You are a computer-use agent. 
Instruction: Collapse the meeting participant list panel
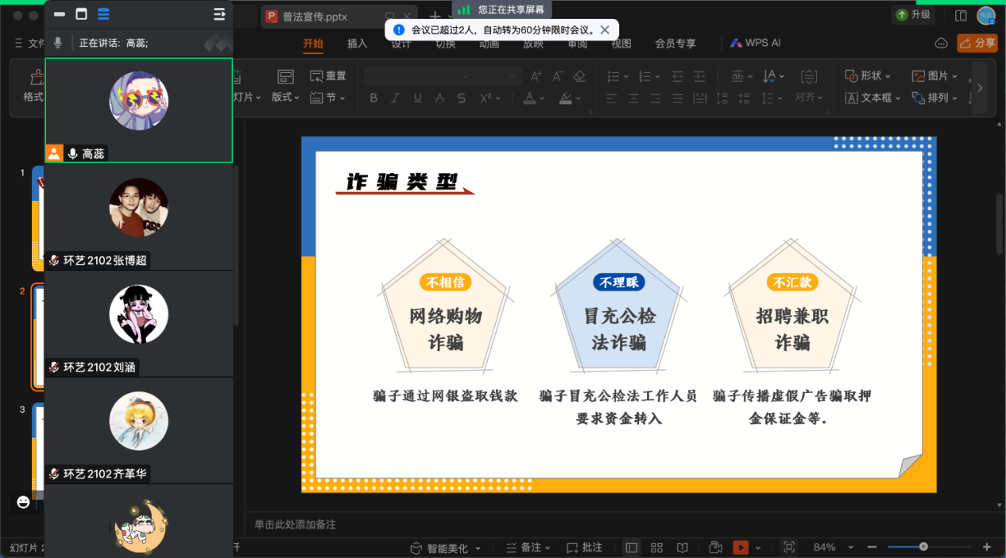pos(219,14)
